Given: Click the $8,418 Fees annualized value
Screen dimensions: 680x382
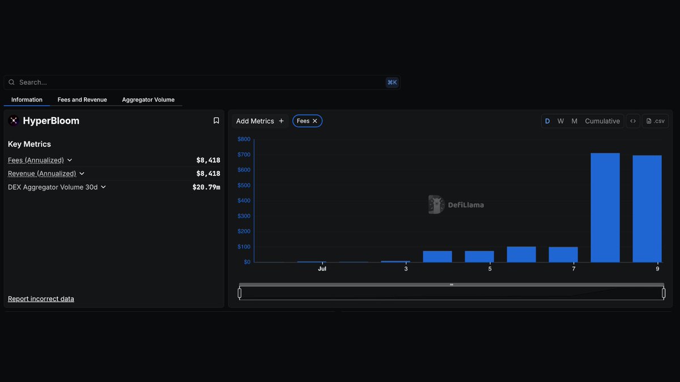Looking at the screenshot, I should 208,160.
